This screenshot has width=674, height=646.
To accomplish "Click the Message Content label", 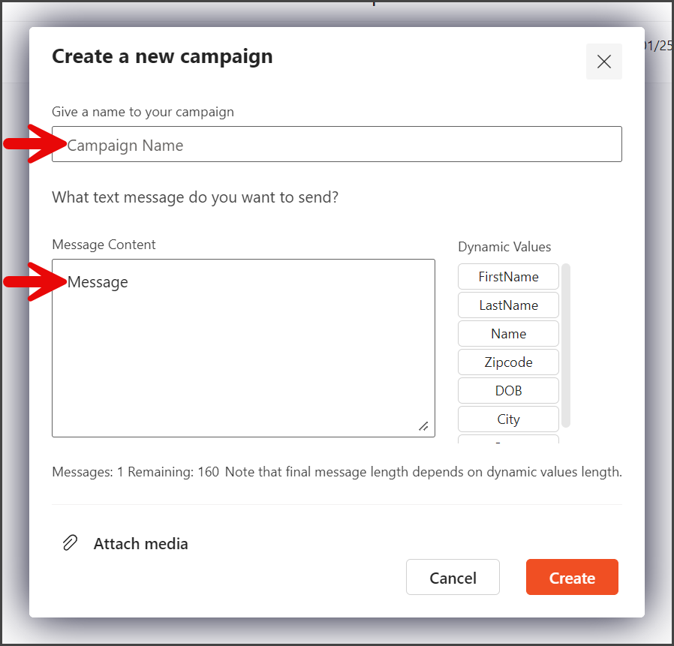I will [x=104, y=245].
